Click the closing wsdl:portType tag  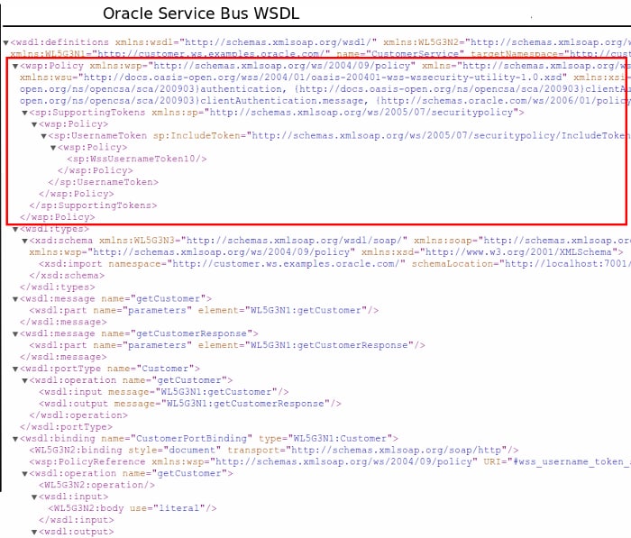point(67,427)
